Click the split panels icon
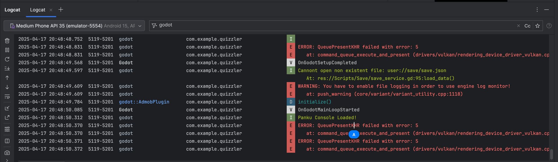Screen dimensions: 558x162 pyautogui.click(x=7, y=141)
